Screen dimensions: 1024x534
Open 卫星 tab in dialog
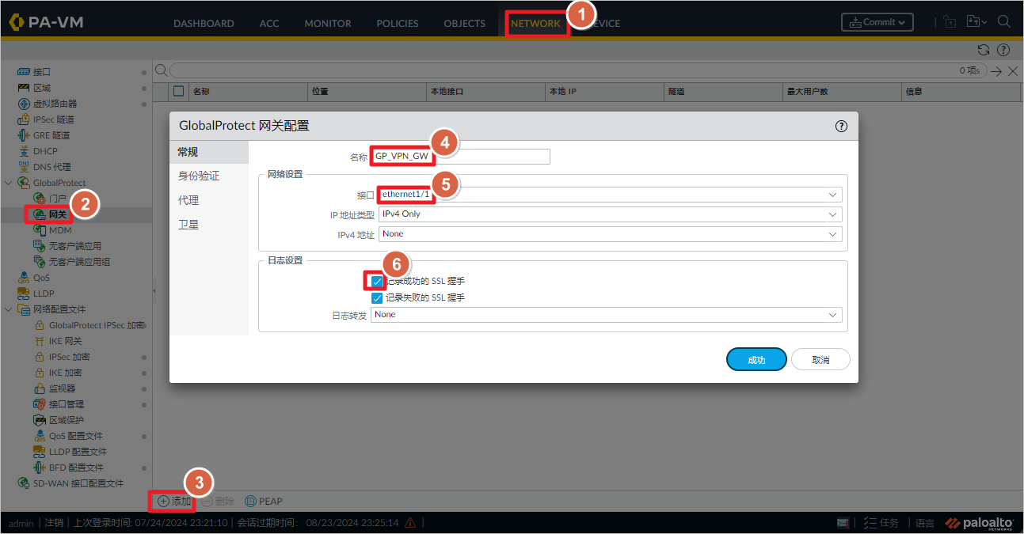click(x=209, y=225)
